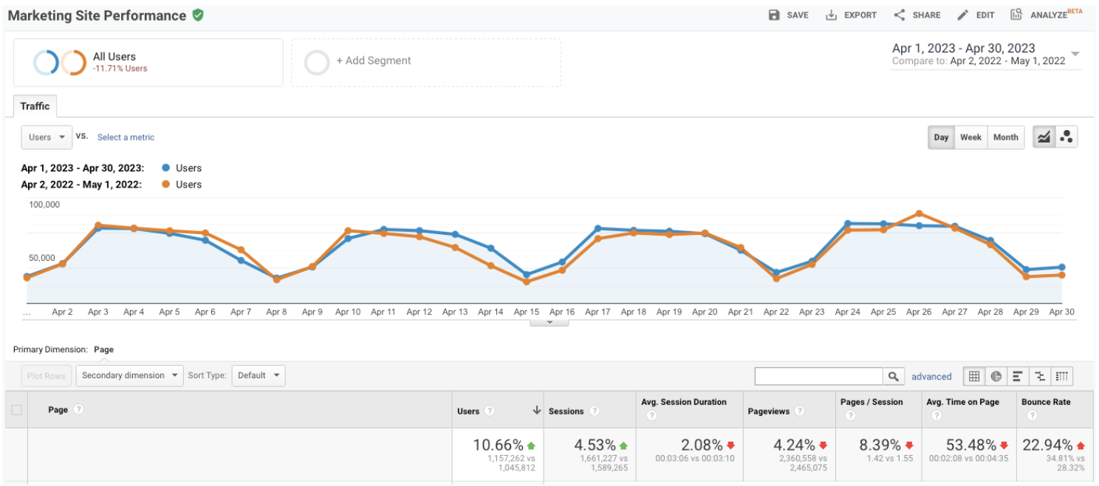Tick the select-all checkbox in table header
The height and width of the screenshot is (486, 1099).
[x=17, y=410]
